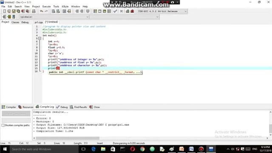Open the (globals) class scope dropdown
Screen dimensions: 272x153
tap(54, 17)
